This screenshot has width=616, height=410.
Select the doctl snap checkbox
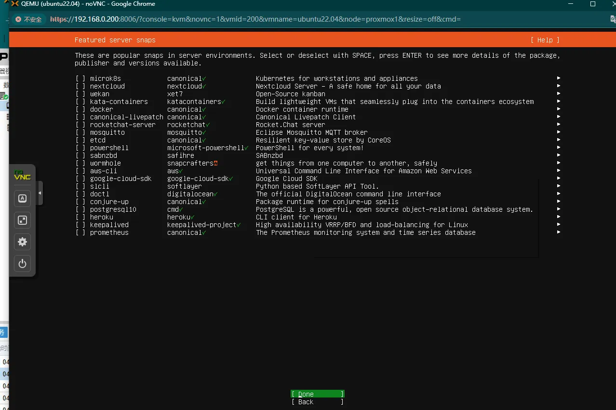80,194
